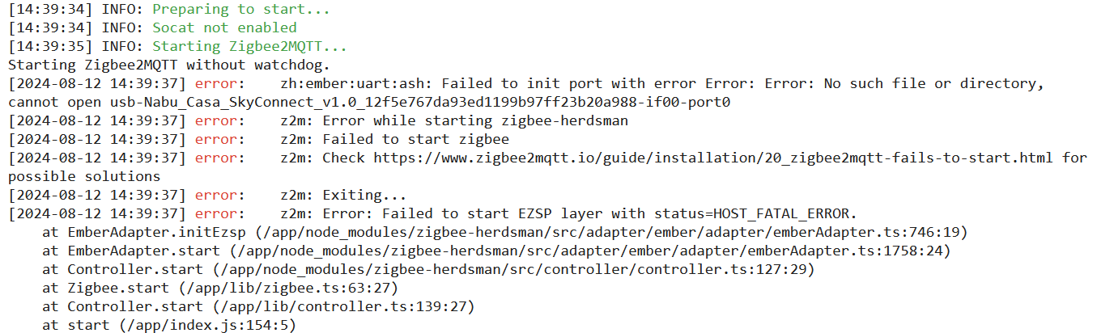
Task: Click the "Preparing to start..." log message
Action: [x=241, y=10]
